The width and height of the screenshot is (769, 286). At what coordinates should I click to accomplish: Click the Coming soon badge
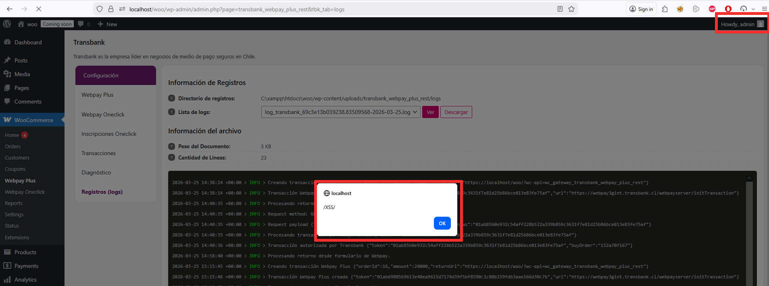coord(57,24)
